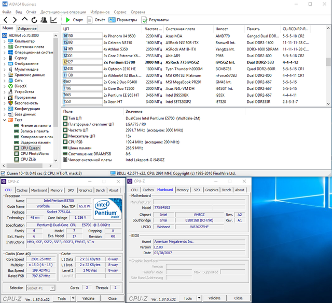Select Хранение данных tree item
This screenshot has height=303, width=332.
[x=30, y=75]
